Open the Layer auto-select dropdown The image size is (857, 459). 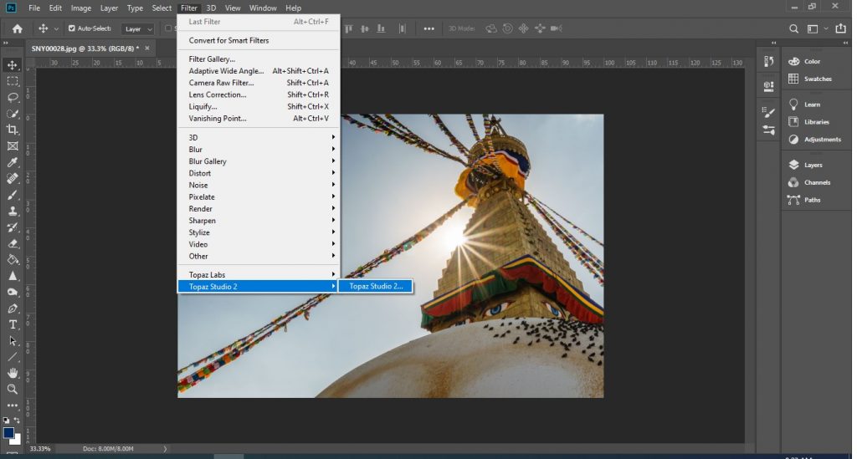point(138,29)
